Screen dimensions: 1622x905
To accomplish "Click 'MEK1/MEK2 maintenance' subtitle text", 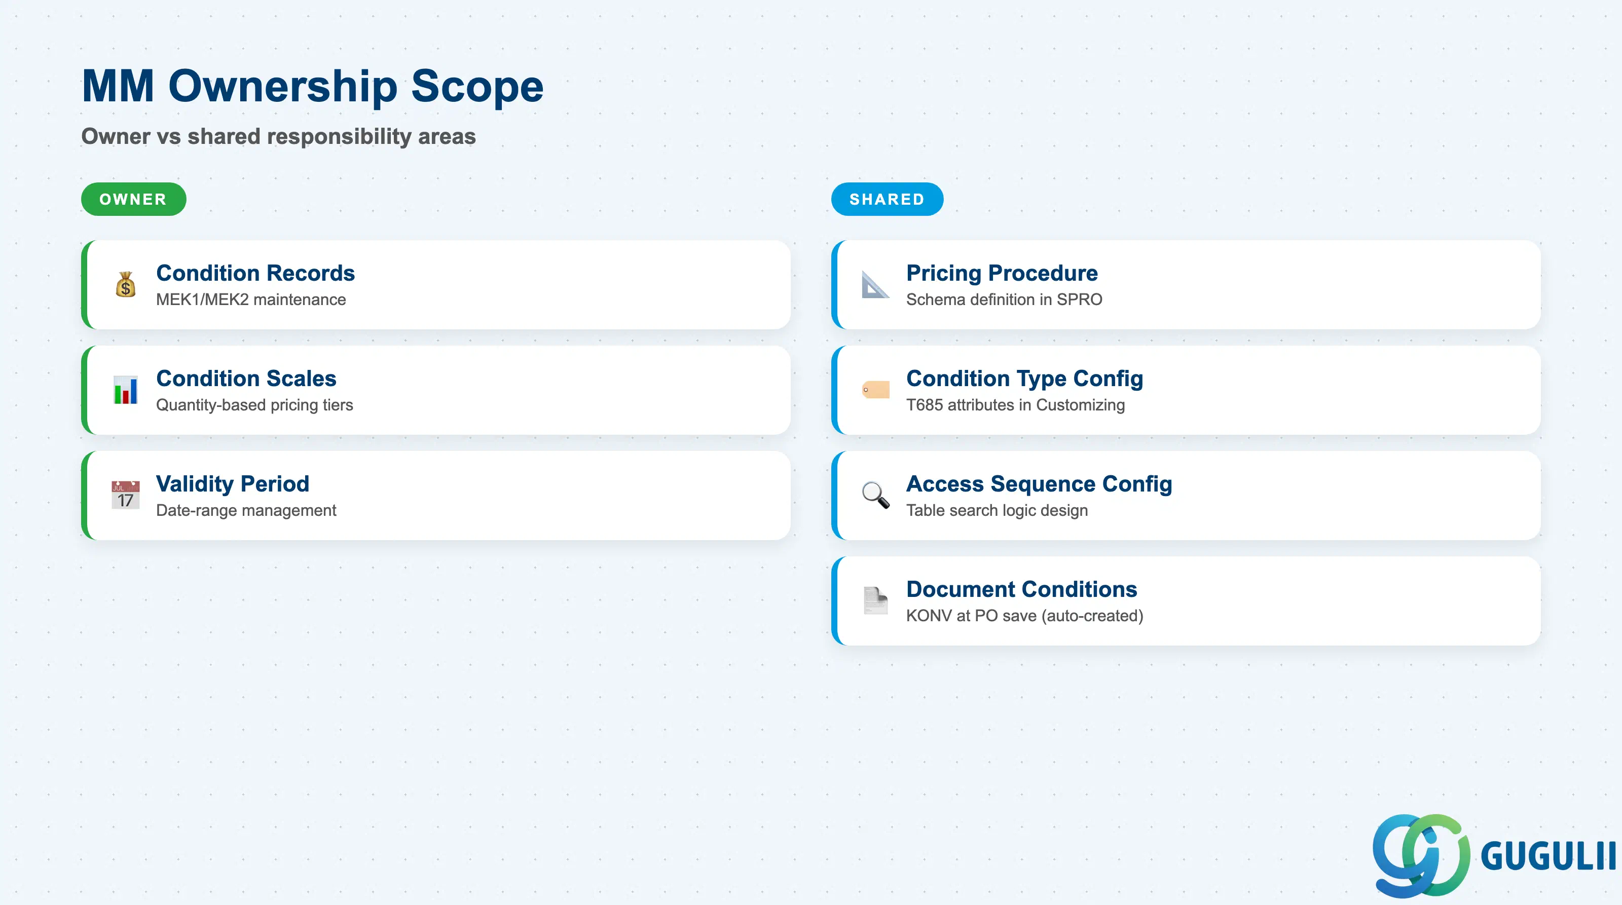I will (250, 299).
